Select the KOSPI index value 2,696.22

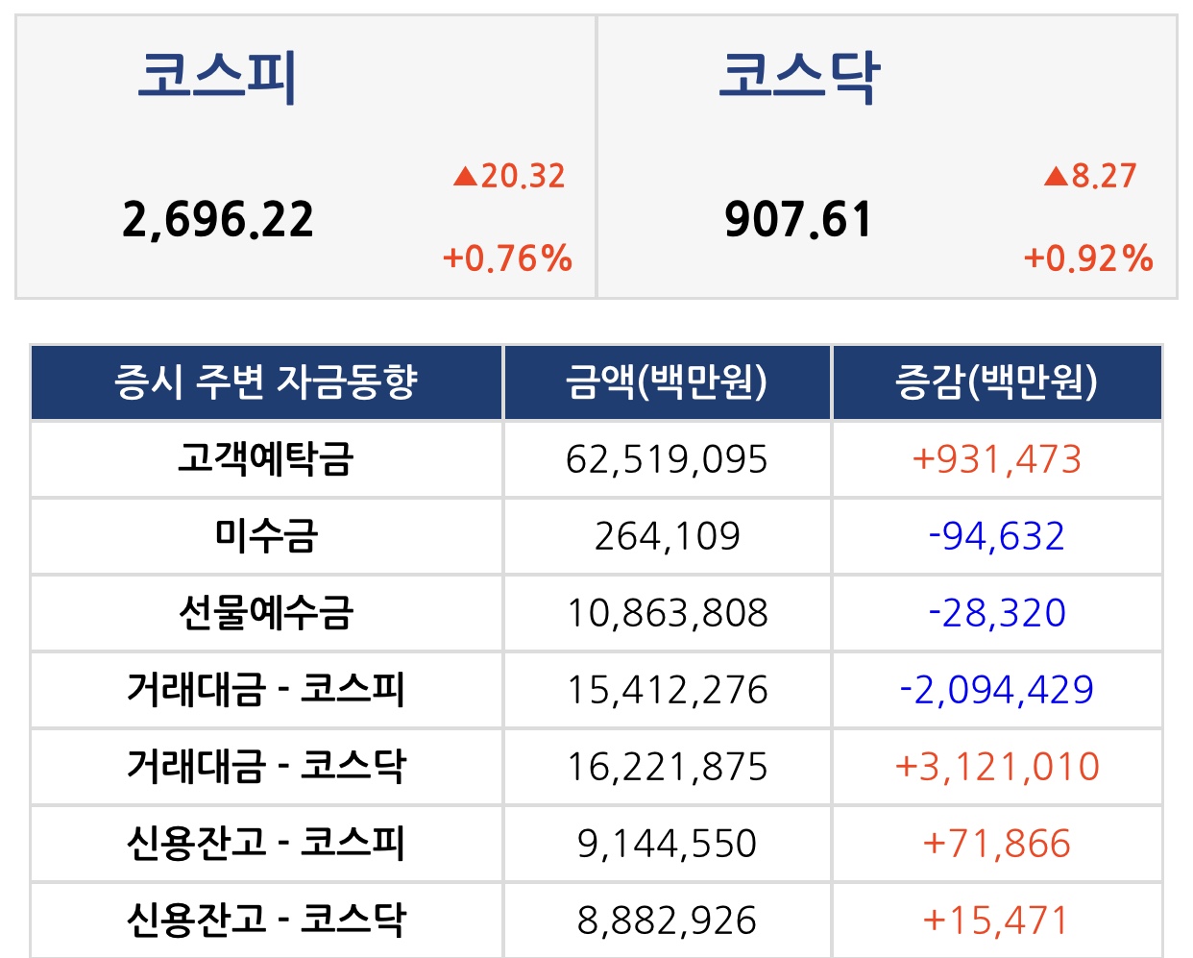click(218, 220)
